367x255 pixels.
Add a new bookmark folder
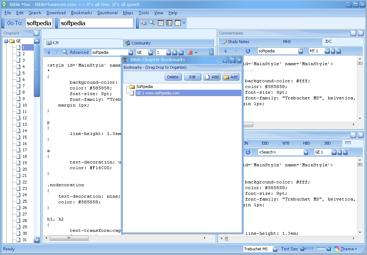230,77
